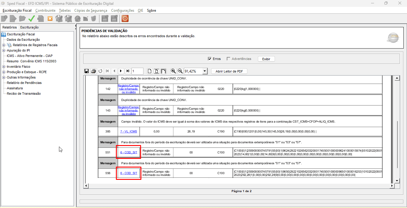Expand the Apuração do IPI tree node
The height and width of the screenshot is (208, 407).
[4, 50]
